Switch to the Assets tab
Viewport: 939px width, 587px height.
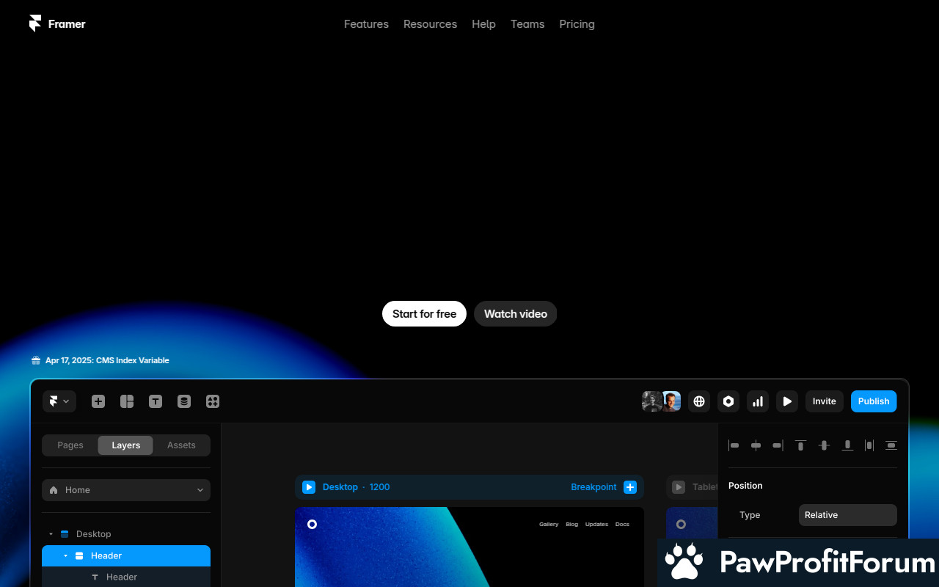181,445
